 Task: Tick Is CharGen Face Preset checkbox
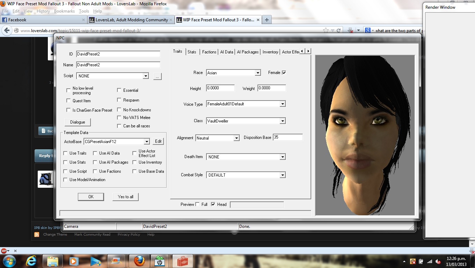point(68,110)
